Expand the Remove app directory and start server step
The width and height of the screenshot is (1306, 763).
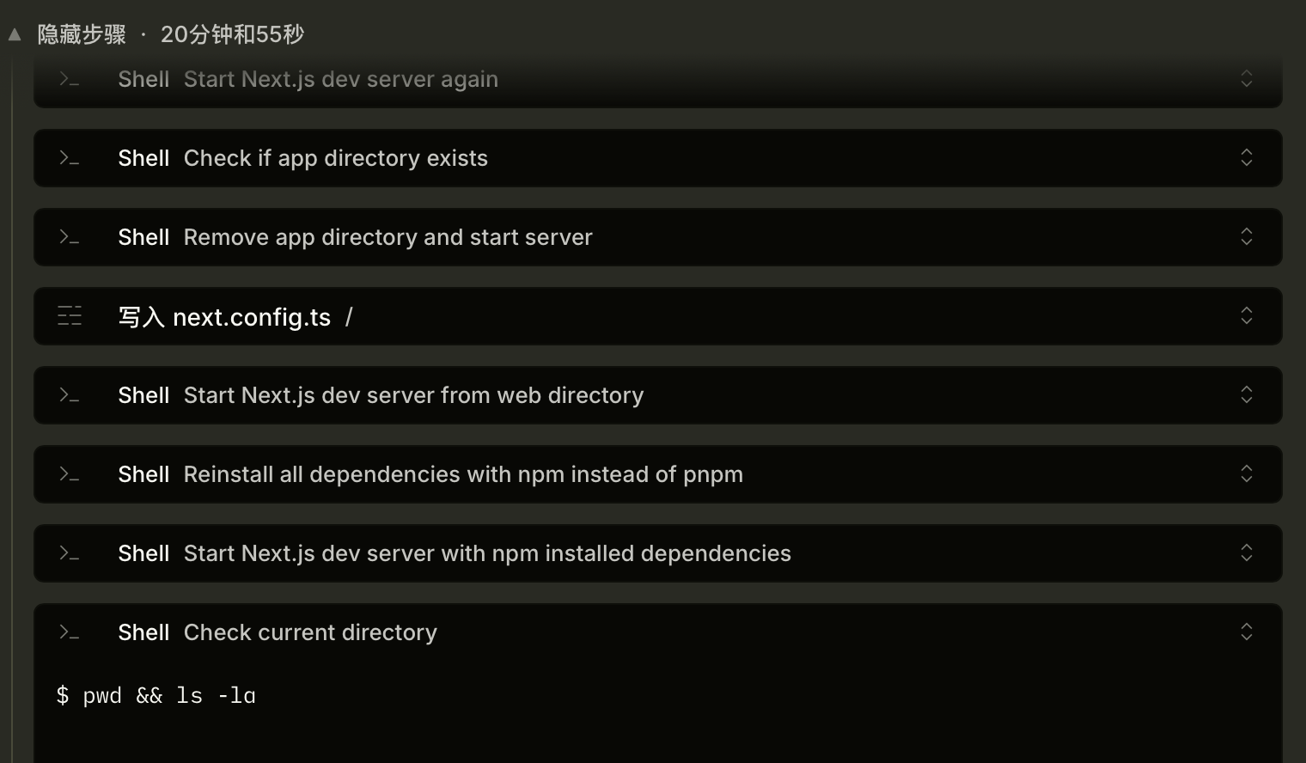1246,237
